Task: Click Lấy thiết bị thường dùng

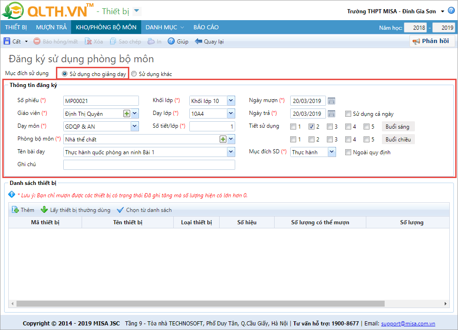Action: pos(75,210)
